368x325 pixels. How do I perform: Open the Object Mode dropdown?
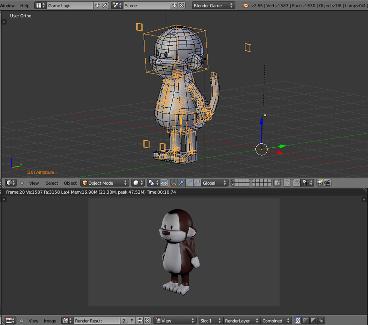pos(104,183)
